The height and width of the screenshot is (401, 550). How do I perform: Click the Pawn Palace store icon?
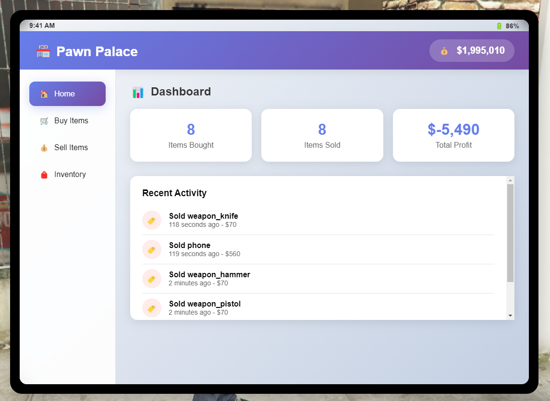coord(43,51)
